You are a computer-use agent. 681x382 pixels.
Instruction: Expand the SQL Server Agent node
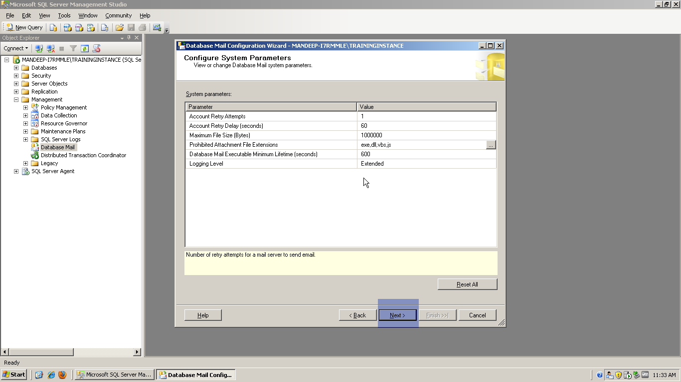click(x=16, y=171)
